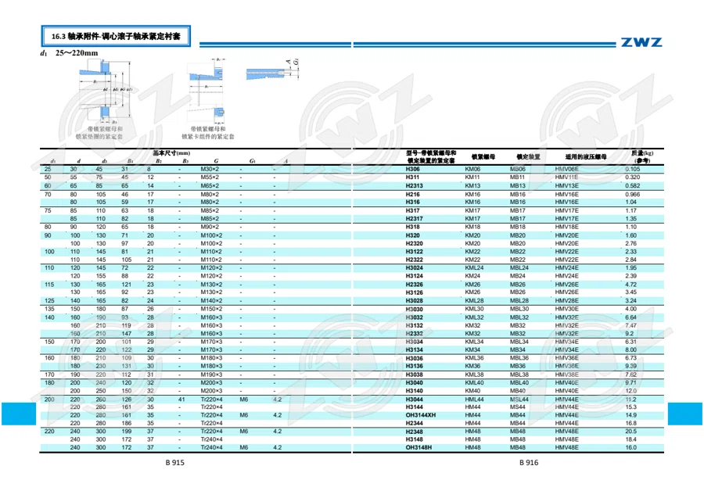The image size is (704, 498).
Task: Select model number H3024
Action: pyautogui.click(x=414, y=268)
